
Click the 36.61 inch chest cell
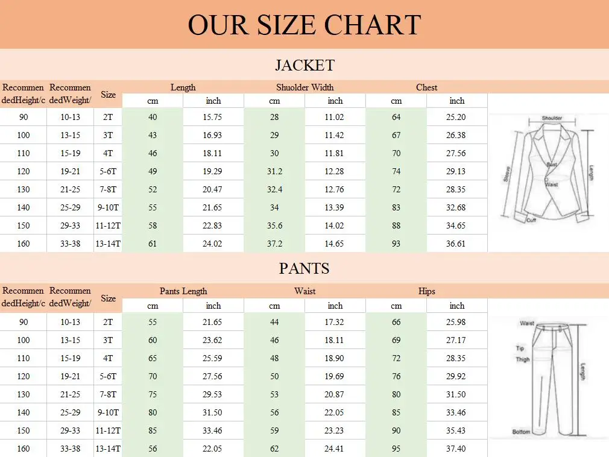(456, 244)
